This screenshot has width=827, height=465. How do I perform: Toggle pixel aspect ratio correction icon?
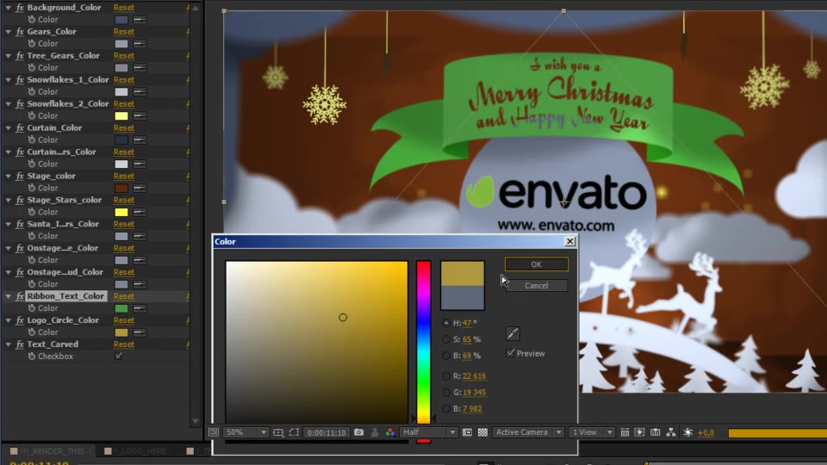pyautogui.click(x=625, y=432)
